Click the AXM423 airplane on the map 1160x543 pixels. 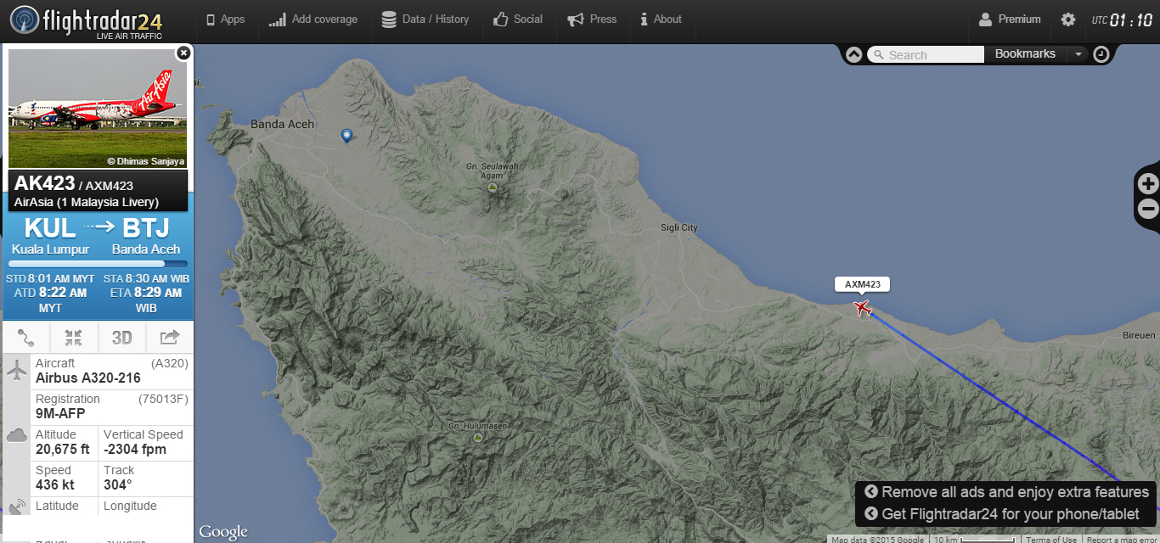[x=863, y=307]
